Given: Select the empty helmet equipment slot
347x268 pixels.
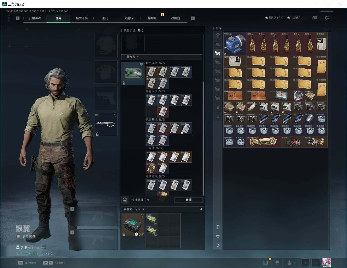Looking at the screenshot, I should (106, 45).
